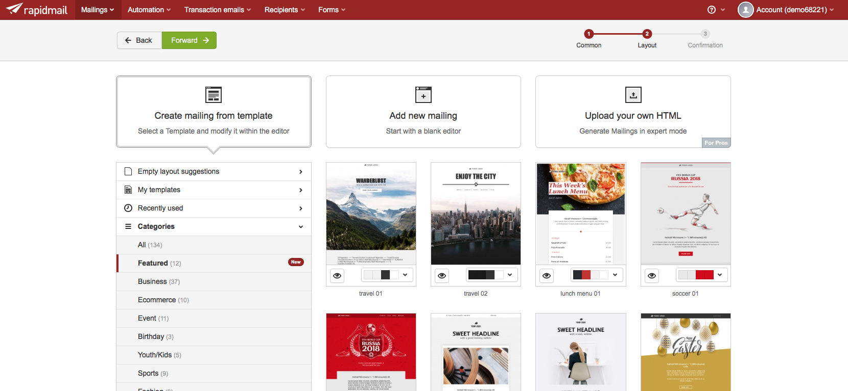The height and width of the screenshot is (391, 848).
Task: Click the 'lunch menu 01' label
Action: click(580, 294)
